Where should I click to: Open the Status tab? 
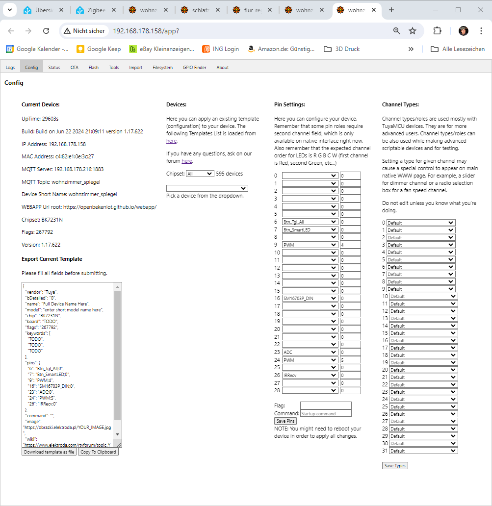[x=54, y=68]
